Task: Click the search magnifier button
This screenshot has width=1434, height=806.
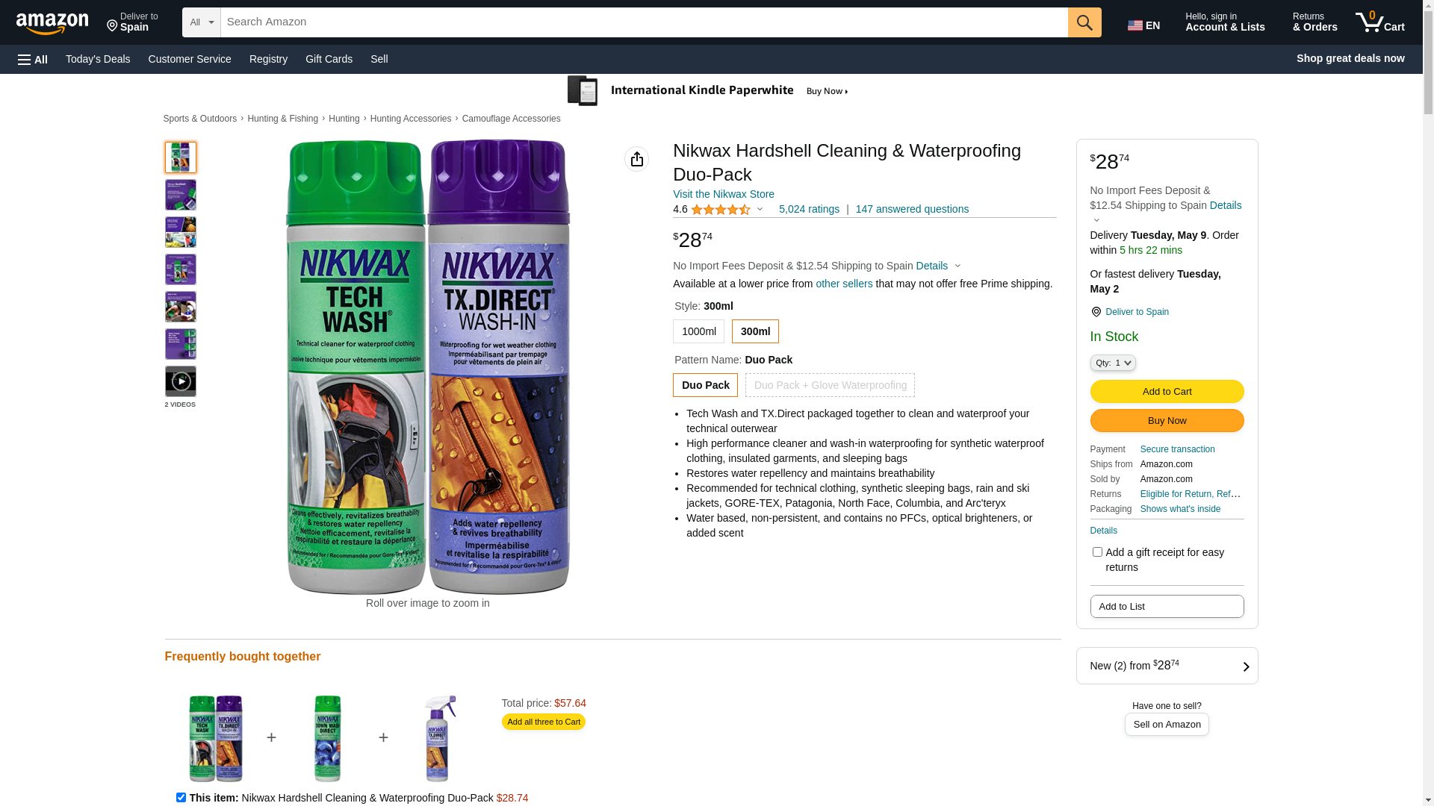Action: pos(1084,22)
